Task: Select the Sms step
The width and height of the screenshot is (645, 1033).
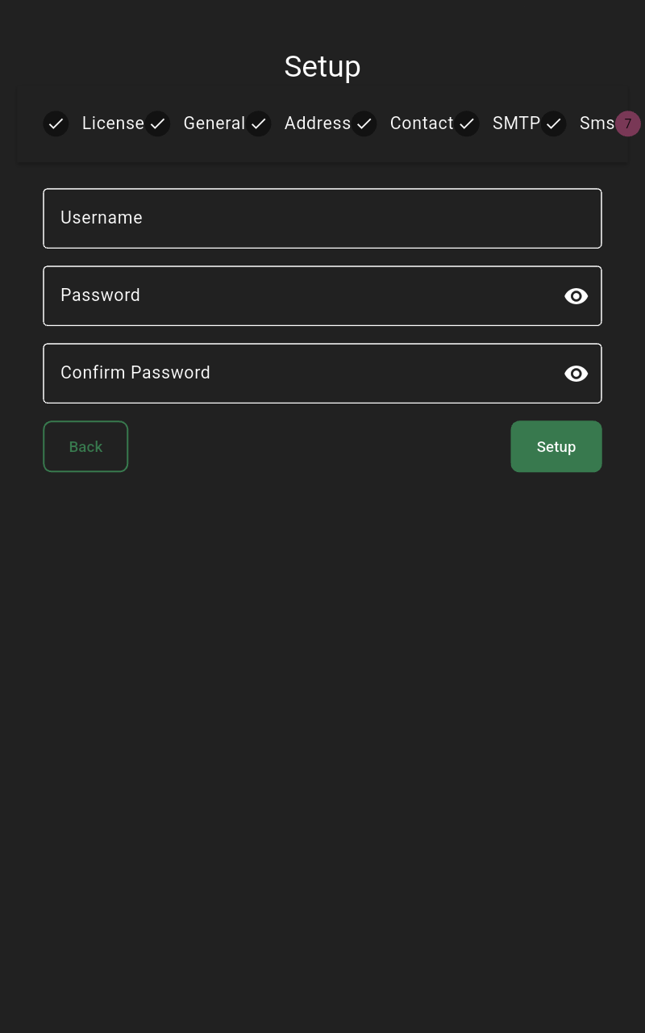Action: [597, 123]
